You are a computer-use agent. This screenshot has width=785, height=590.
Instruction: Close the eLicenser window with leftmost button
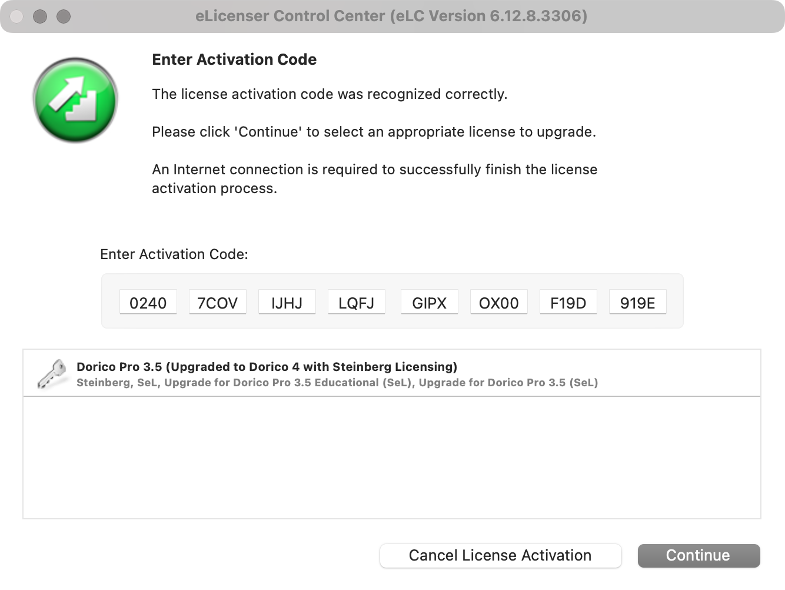(16, 16)
